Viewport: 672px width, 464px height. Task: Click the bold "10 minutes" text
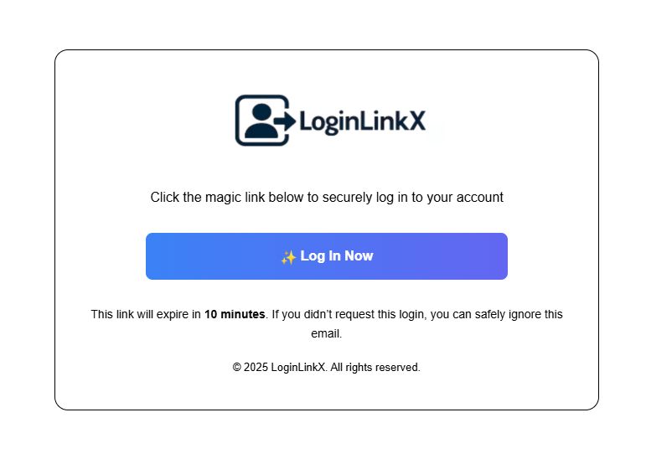[235, 314]
